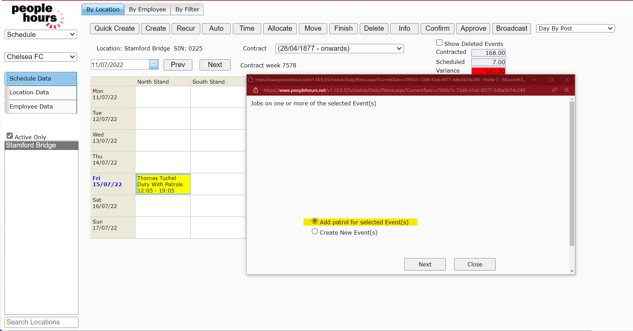This screenshot has width=633, height=331.
Task: Click Next in the patrol dialog
Action: point(425,264)
